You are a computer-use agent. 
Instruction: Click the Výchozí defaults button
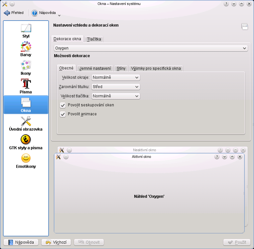click(x=56, y=242)
